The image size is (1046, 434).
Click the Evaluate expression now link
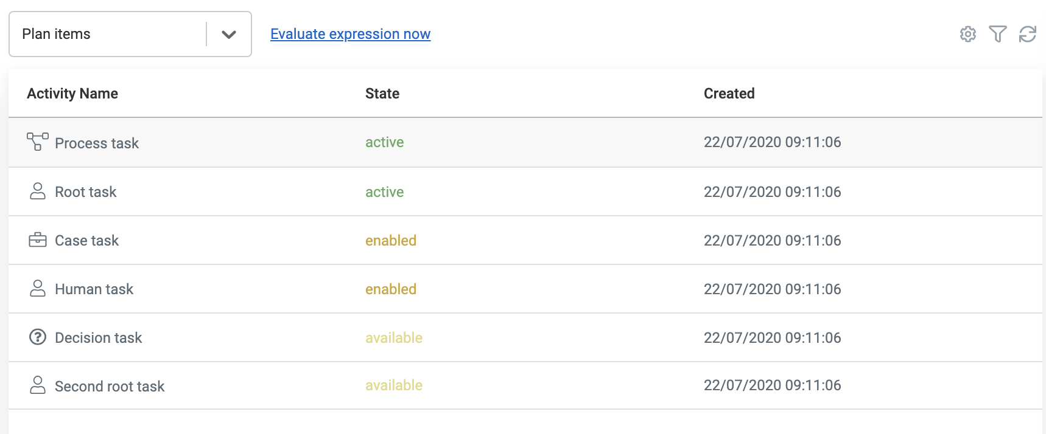coord(350,34)
